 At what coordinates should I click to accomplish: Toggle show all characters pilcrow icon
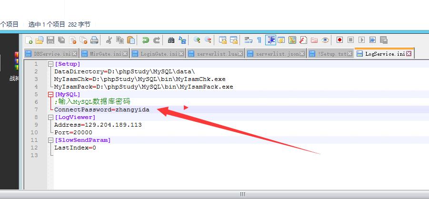[x=259, y=40]
